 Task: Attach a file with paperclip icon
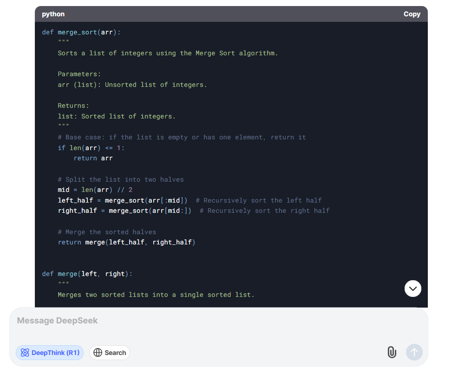click(x=392, y=352)
